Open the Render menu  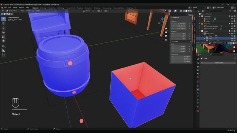15,8
